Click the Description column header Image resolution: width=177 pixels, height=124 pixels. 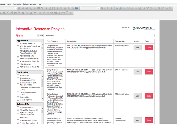coord(72,41)
